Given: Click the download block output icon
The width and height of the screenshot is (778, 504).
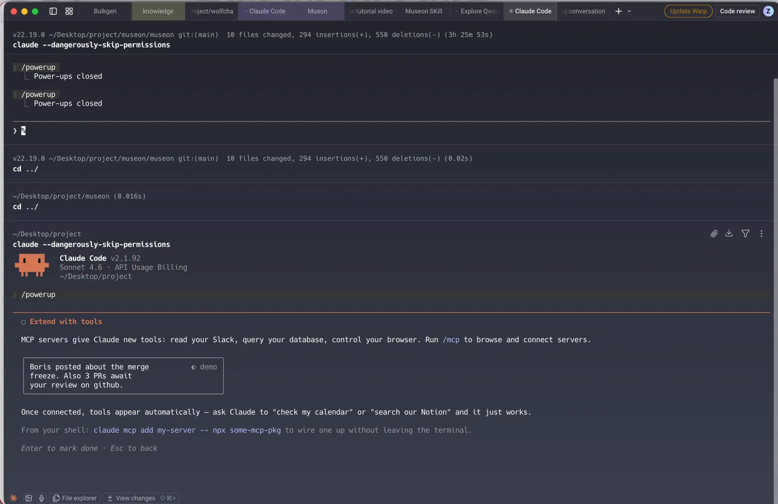Looking at the screenshot, I should [x=729, y=234].
